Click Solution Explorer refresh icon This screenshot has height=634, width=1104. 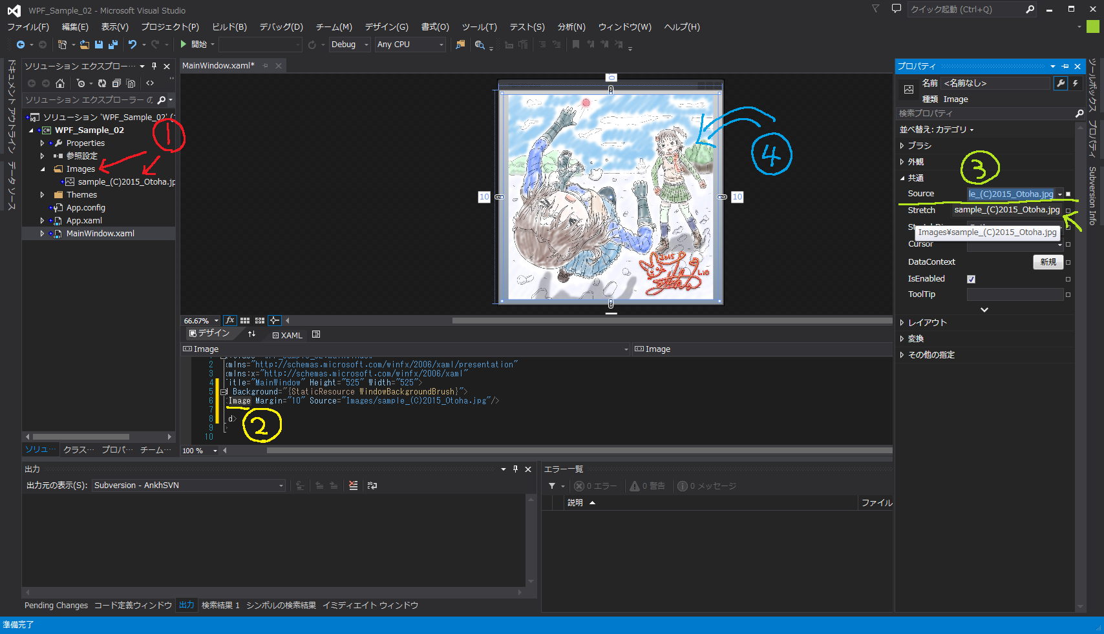[102, 83]
